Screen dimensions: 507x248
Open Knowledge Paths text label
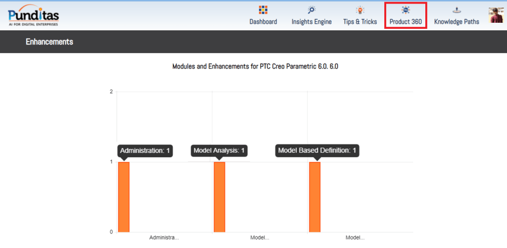coord(456,22)
